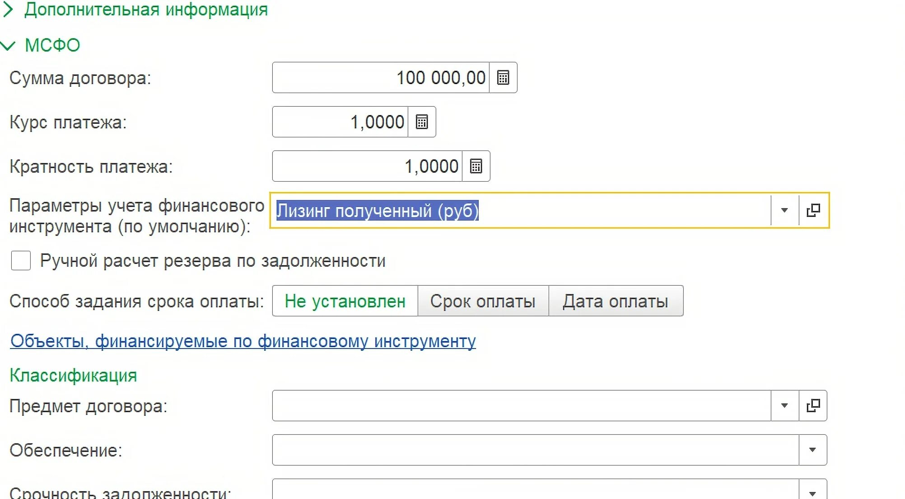
Task: Click the empty Обеспечение field
Action: tap(536, 450)
